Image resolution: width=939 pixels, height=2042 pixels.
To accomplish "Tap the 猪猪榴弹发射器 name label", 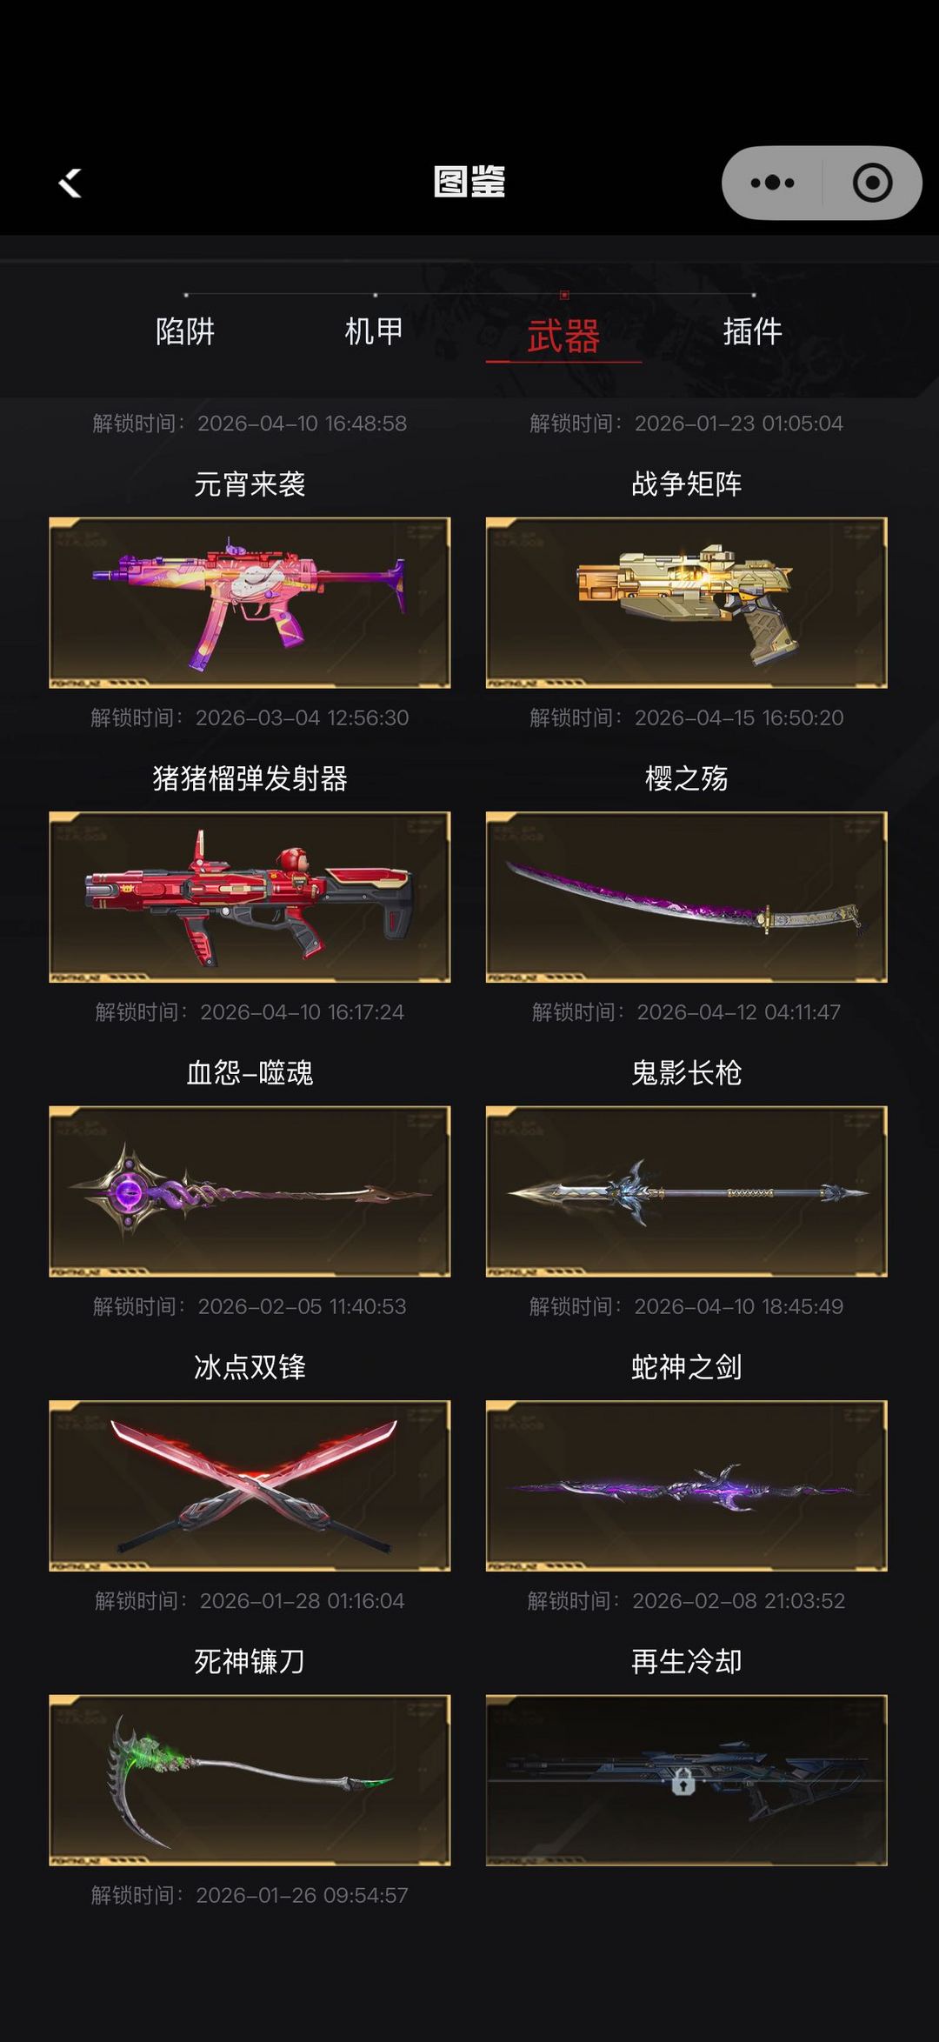I will click(250, 778).
